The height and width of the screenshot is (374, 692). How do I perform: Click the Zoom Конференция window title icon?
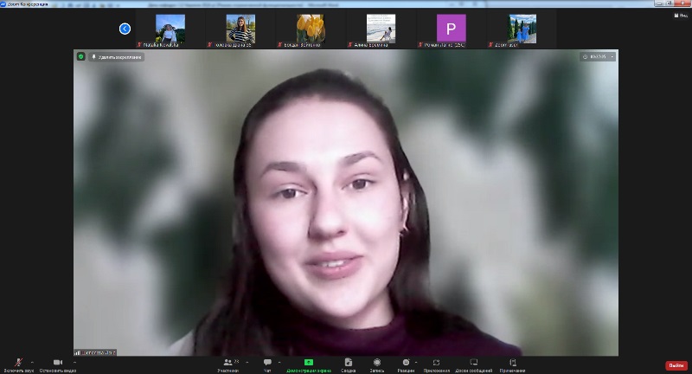pyautogui.click(x=3, y=4)
